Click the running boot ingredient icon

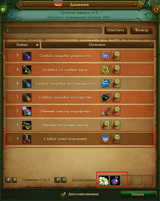105,111
